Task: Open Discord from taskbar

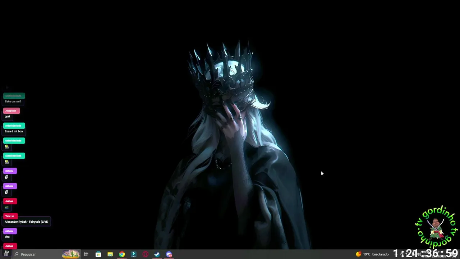Action: (x=169, y=254)
